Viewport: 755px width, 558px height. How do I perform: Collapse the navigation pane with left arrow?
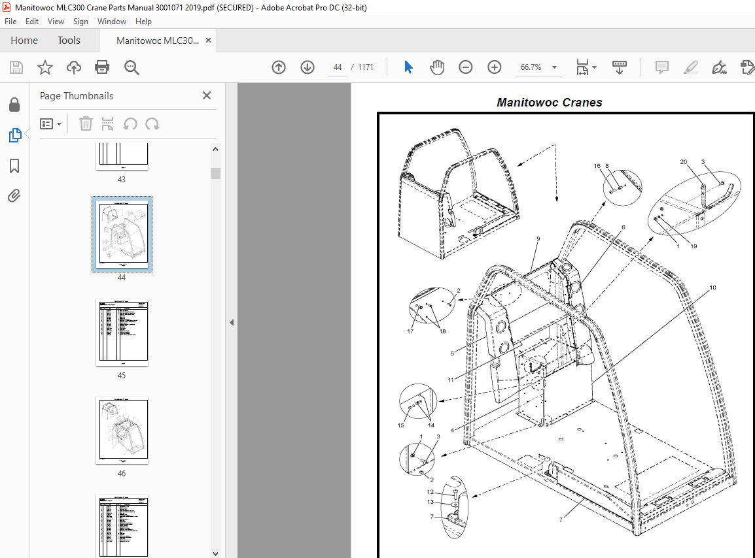pyautogui.click(x=232, y=322)
